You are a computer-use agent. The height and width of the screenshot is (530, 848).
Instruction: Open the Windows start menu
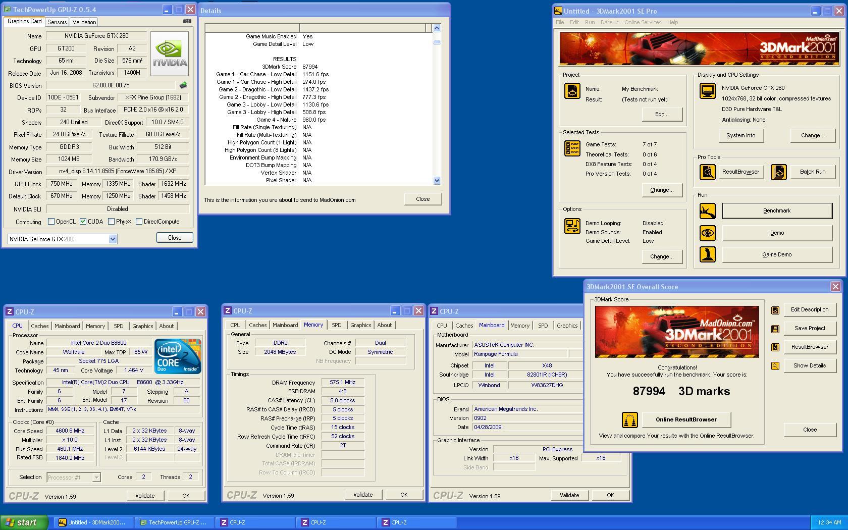(x=24, y=522)
